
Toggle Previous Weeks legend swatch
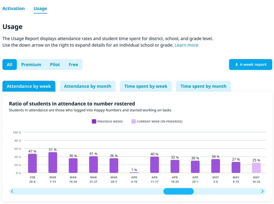tap(94, 122)
